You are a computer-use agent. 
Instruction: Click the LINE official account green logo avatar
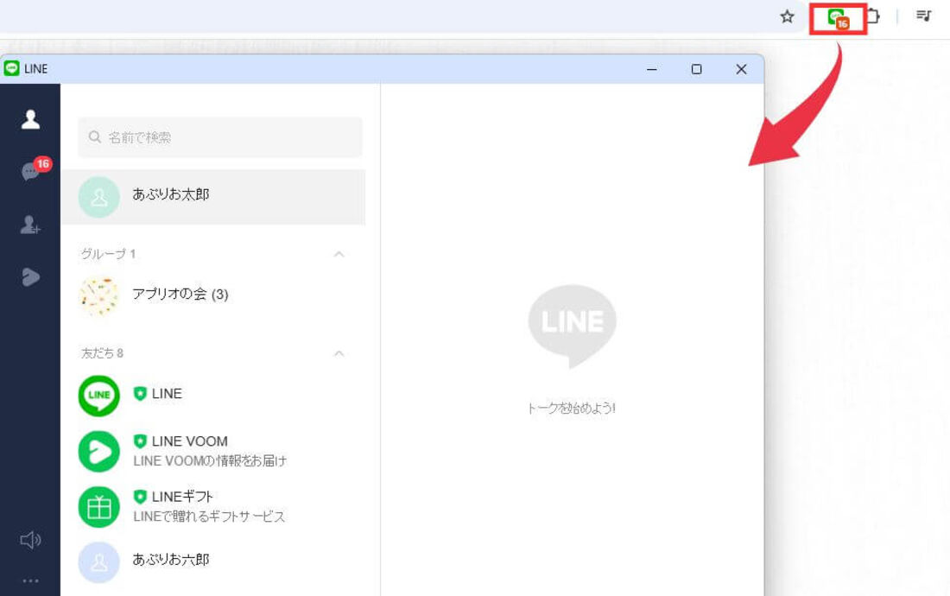pos(98,396)
